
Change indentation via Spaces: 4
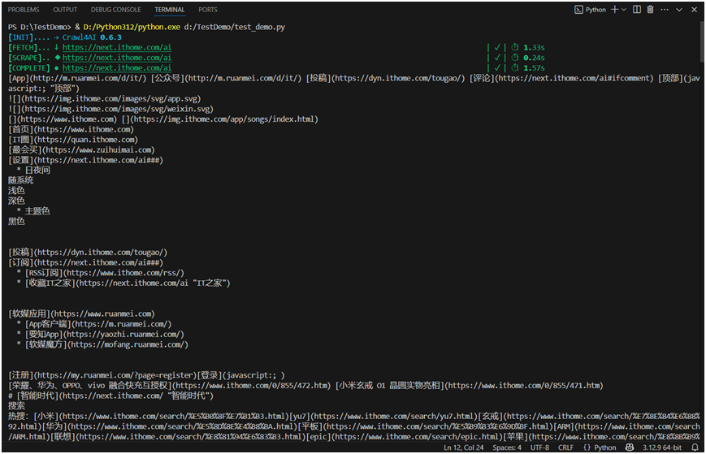tap(506, 448)
